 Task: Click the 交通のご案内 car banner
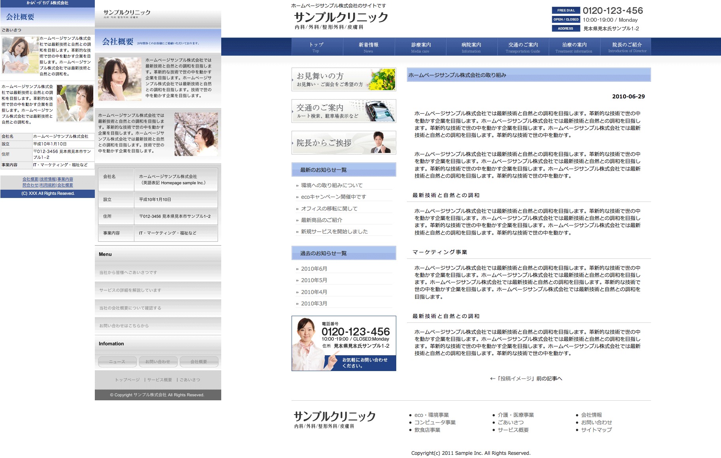pos(343,111)
